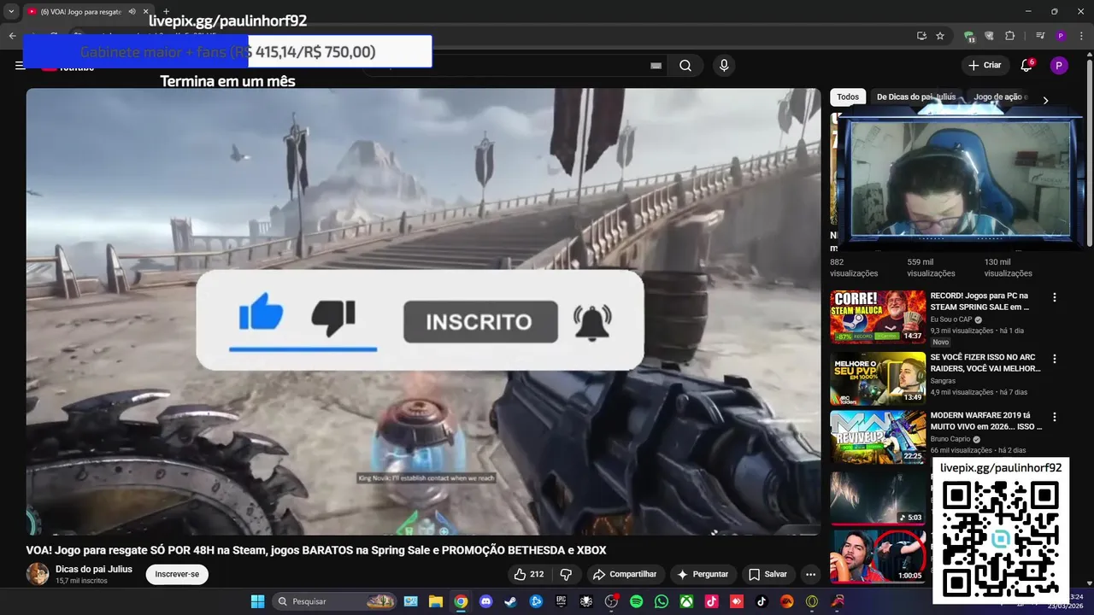The height and width of the screenshot is (615, 1094).
Task: Open Windows Start button
Action: pyautogui.click(x=257, y=601)
